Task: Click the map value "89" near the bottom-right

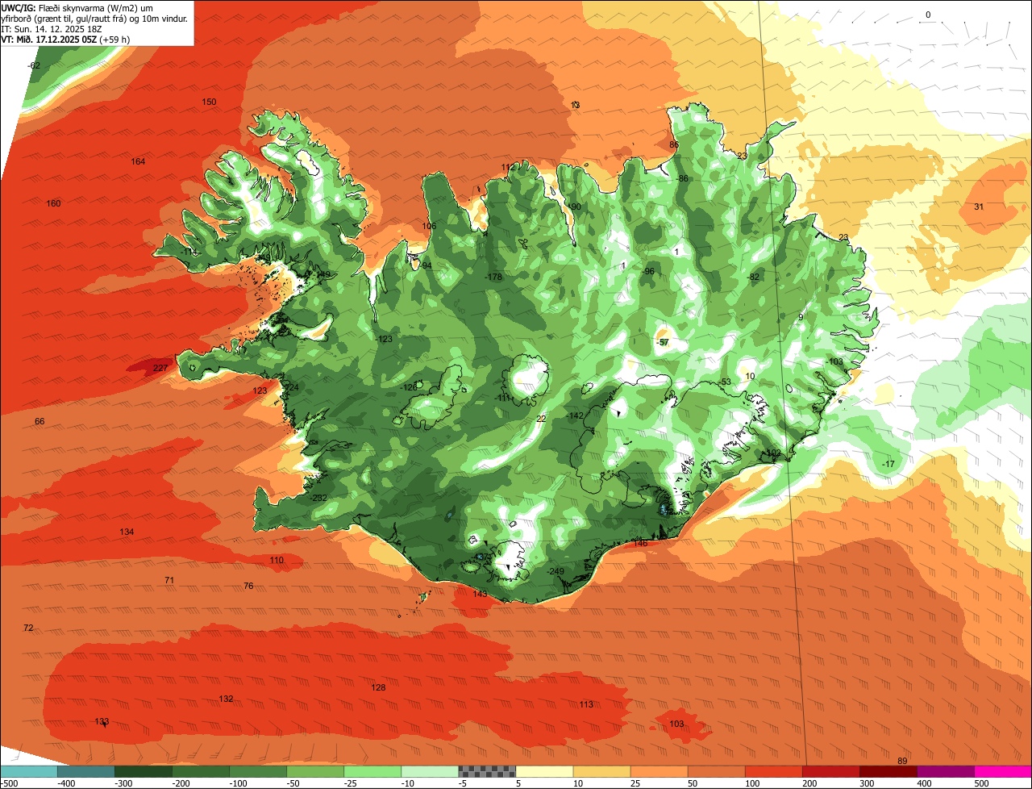Action: click(902, 762)
